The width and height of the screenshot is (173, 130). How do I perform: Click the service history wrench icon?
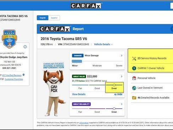(x=134, y=59)
